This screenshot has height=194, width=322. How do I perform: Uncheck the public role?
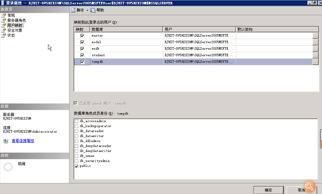pos(77,166)
